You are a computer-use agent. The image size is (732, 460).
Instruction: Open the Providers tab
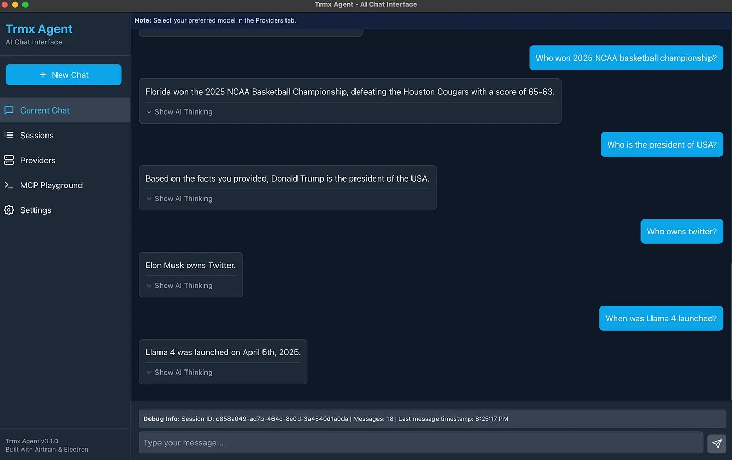65,160
